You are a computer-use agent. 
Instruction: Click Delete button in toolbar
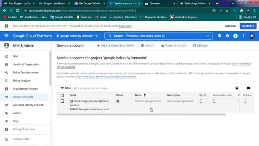[147, 45]
